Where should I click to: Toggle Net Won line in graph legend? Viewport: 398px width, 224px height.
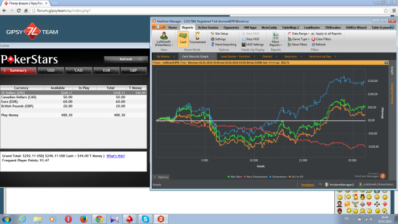coord(235,177)
